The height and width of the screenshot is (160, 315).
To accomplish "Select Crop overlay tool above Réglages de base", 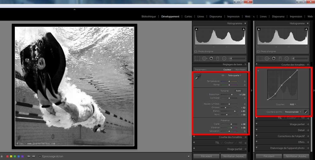I will click(198, 58).
